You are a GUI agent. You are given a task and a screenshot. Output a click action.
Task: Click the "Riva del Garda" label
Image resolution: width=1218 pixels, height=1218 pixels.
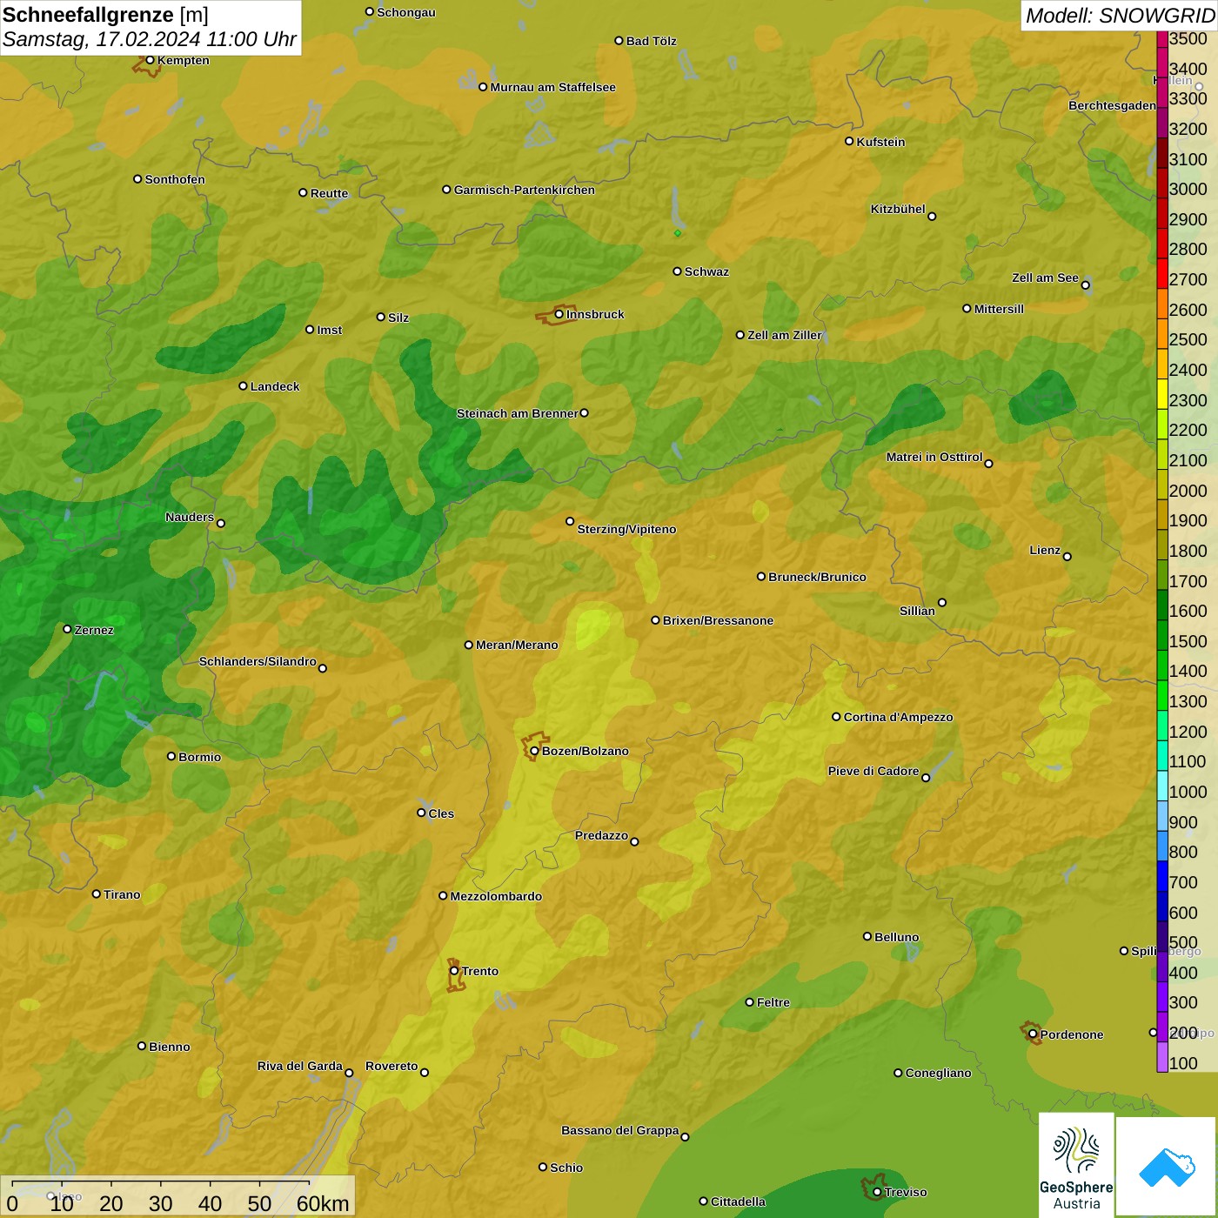click(x=300, y=1066)
